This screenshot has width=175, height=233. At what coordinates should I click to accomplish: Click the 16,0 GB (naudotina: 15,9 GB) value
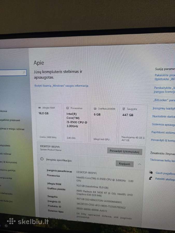92,186
